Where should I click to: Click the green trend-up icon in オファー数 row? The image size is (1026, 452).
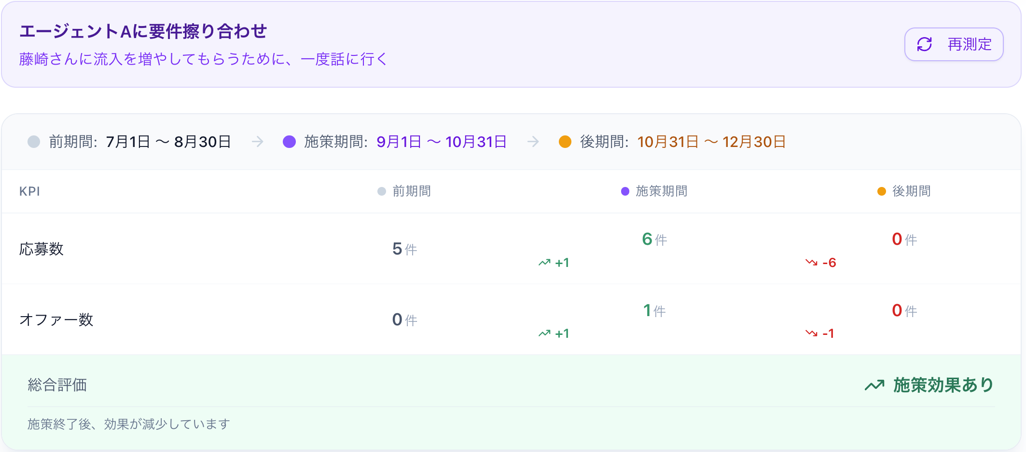[544, 333]
